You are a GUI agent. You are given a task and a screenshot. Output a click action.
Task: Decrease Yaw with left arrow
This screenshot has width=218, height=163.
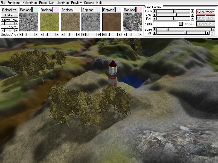pyautogui.click(x=155, y=15)
